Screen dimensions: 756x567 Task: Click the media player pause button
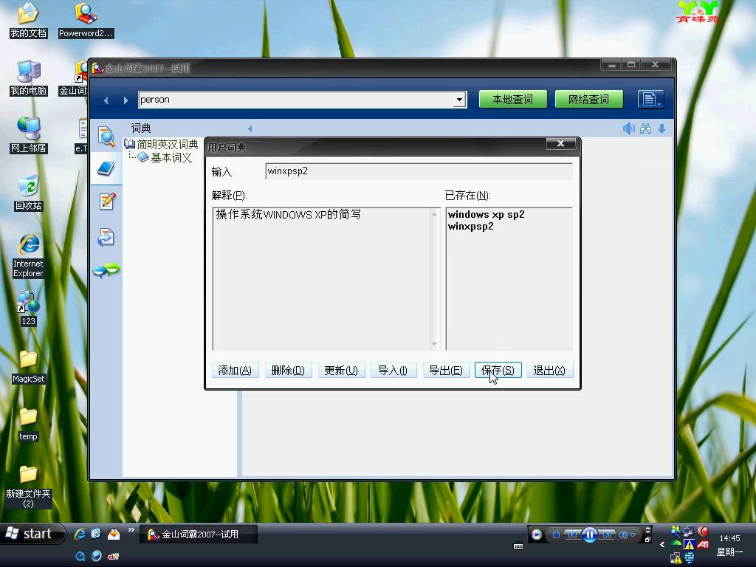pyautogui.click(x=590, y=535)
